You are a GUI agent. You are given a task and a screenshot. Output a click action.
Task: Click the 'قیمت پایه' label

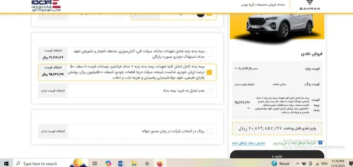312,69
